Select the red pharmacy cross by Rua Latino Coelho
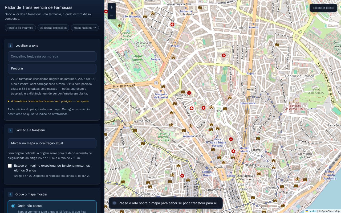This screenshot has height=213, width=341. (x=172, y=24)
